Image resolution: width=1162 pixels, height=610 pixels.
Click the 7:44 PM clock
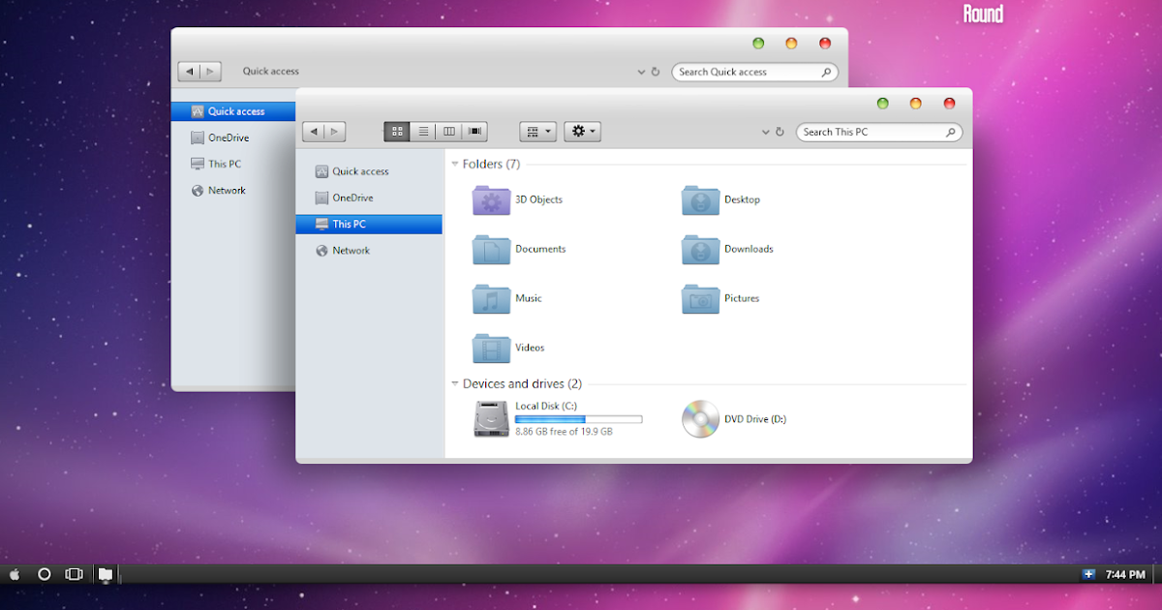coord(1125,574)
